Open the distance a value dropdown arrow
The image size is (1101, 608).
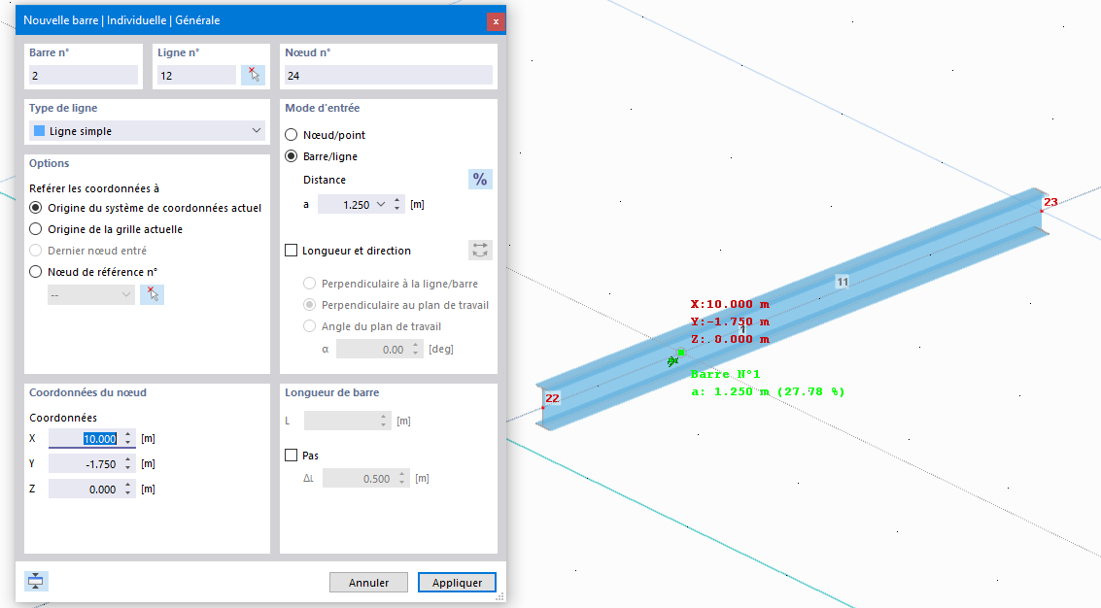381,204
